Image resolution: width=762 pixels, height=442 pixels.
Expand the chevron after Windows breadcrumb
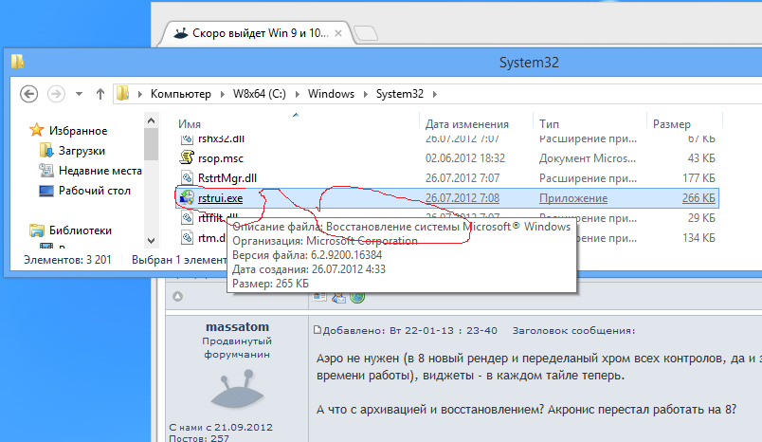point(366,94)
